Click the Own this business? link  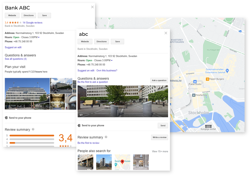pyautogui.click(x=107, y=71)
